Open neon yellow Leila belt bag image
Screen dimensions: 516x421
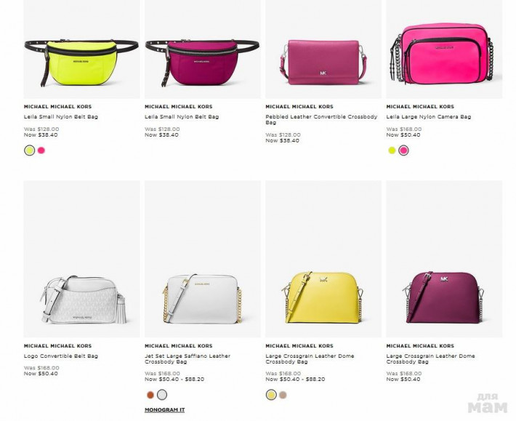(81, 49)
